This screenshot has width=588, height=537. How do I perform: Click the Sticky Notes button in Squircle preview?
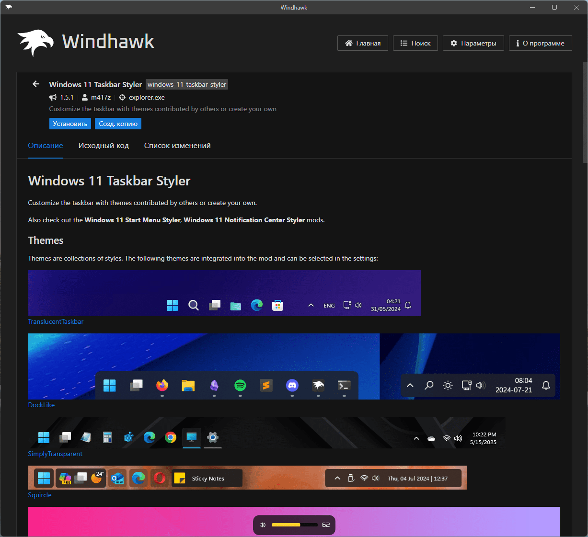pos(207,478)
